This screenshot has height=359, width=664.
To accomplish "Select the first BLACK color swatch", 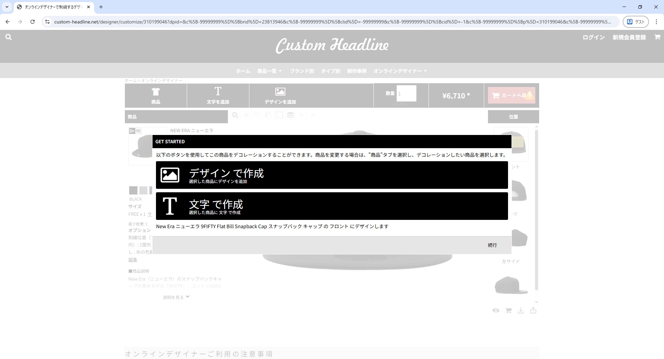I will pos(133,190).
